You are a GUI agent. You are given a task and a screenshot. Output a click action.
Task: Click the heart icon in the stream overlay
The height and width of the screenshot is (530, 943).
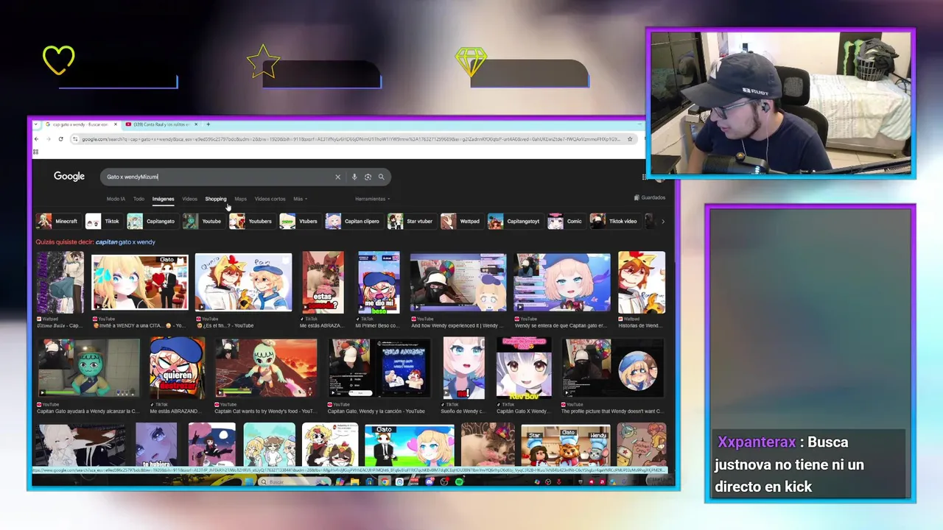(58, 60)
